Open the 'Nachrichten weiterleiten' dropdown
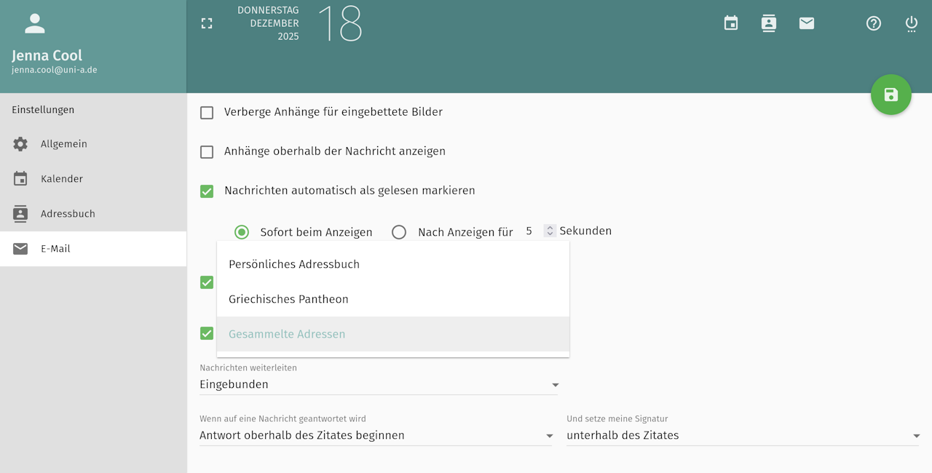 tap(379, 384)
